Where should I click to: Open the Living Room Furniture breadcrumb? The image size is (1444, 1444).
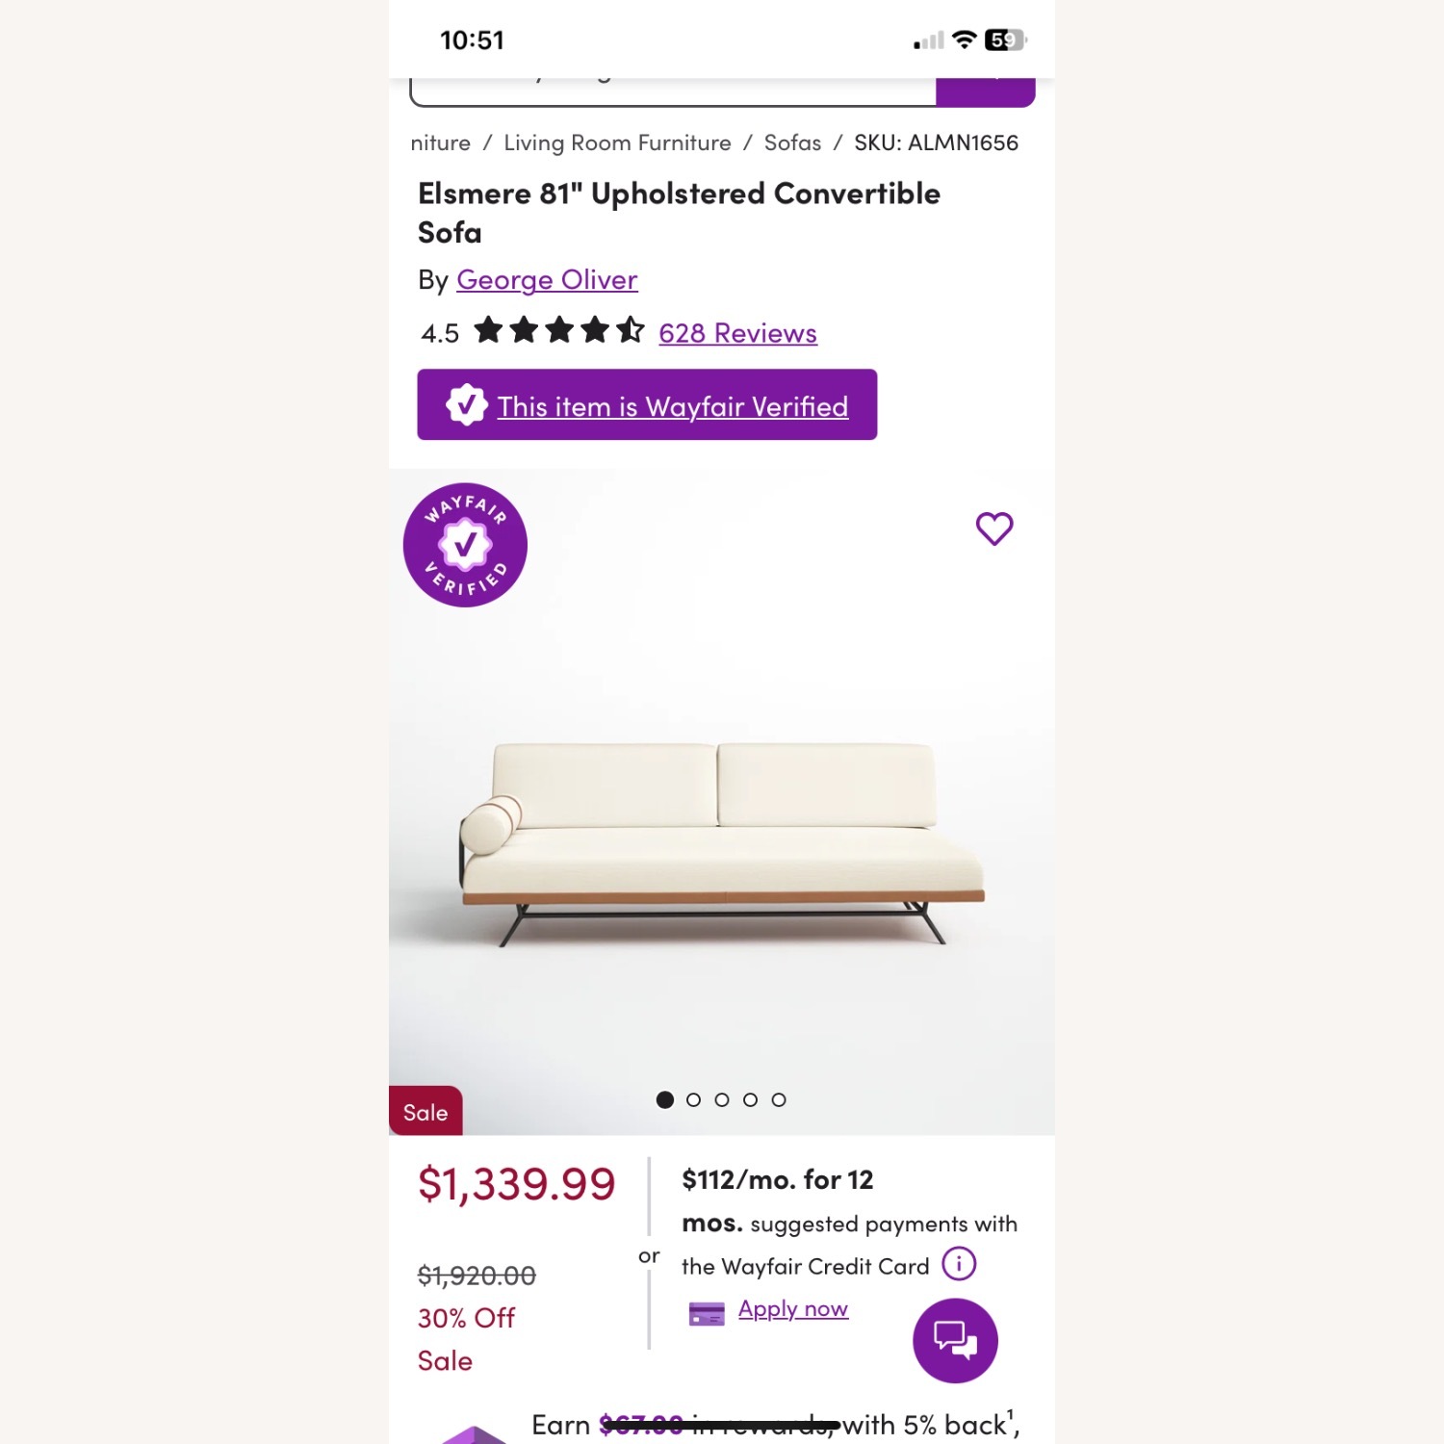pyautogui.click(x=617, y=142)
